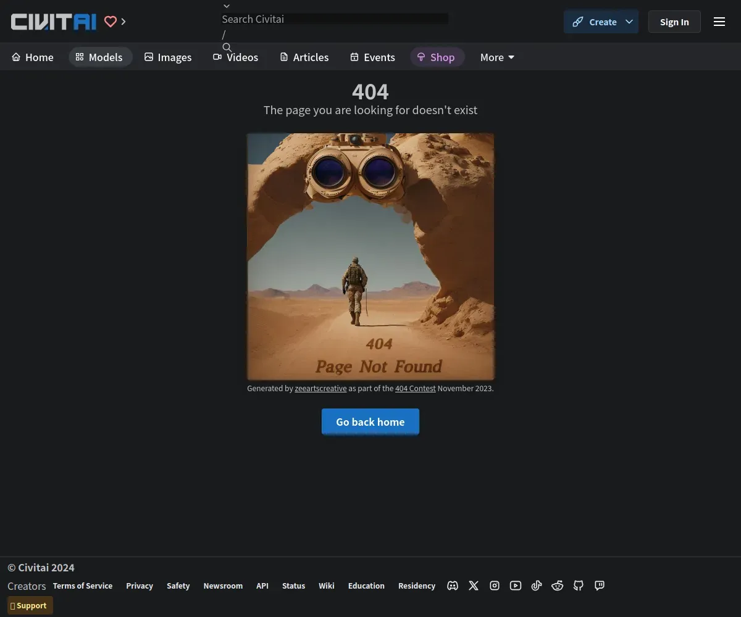Switch to the Models tab
Viewport: 741px width, 617px height.
coord(100,57)
